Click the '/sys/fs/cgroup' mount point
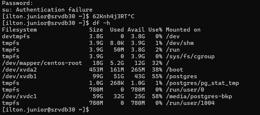 (190, 56)
